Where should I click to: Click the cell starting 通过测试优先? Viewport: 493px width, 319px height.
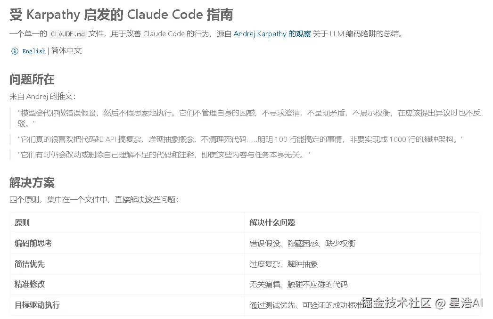(362, 305)
